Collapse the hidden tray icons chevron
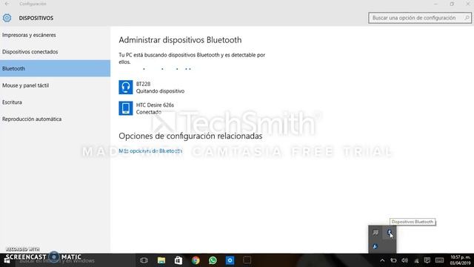The width and height of the screenshot is (474, 267). tap(382, 260)
